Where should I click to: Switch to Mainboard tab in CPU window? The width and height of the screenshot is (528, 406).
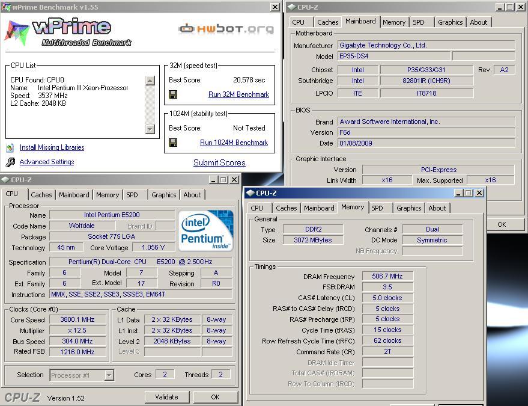[74, 194]
